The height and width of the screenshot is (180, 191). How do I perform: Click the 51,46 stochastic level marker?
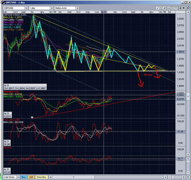pyautogui.click(x=180, y=131)
